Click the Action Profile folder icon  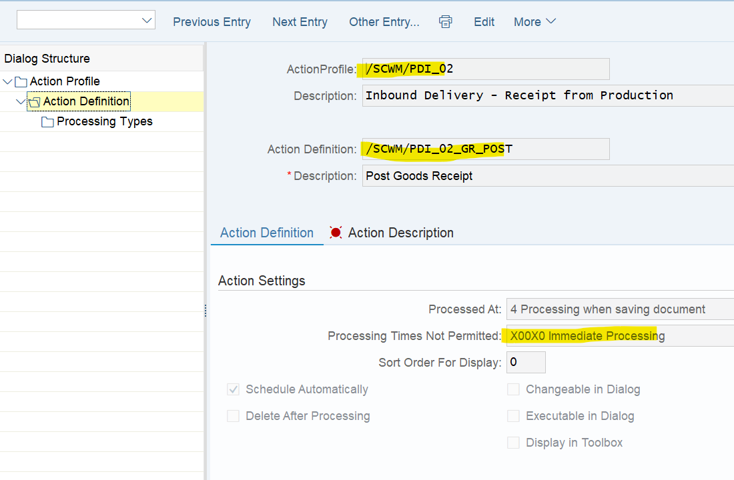(21, 82)
